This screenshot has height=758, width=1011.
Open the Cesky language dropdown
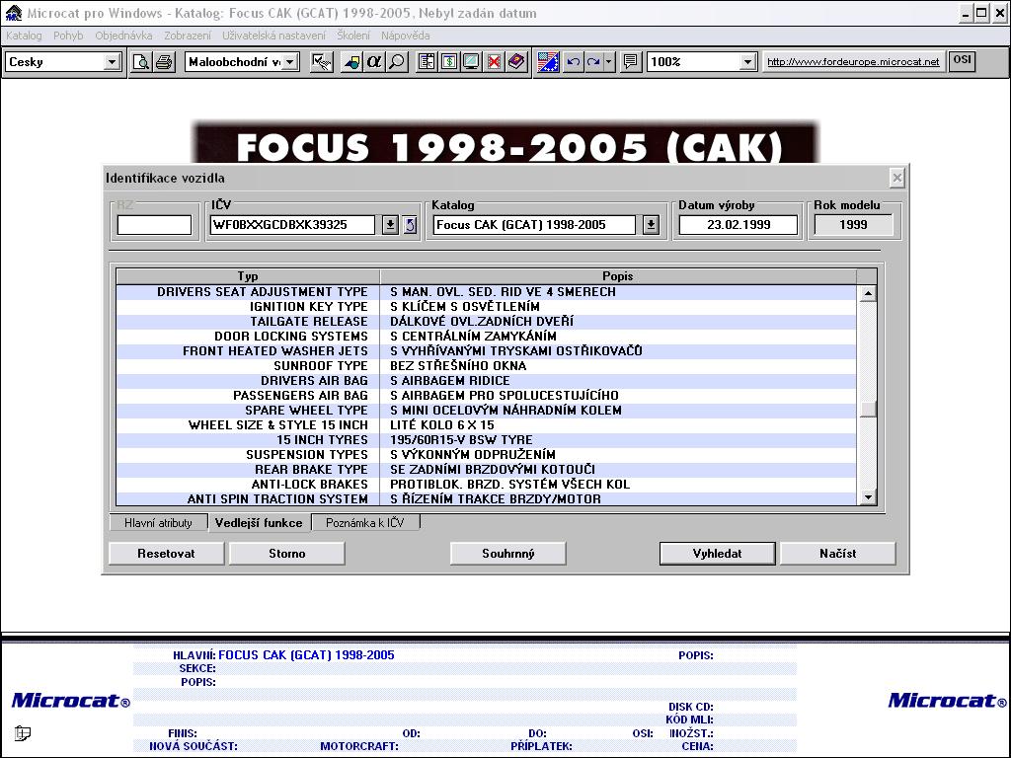point(112,62)
